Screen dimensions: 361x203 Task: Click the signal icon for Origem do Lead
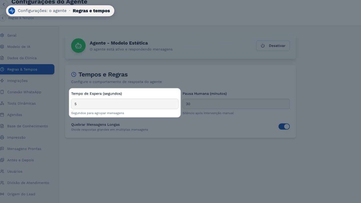pyautogui.click(x=2, y=194)
